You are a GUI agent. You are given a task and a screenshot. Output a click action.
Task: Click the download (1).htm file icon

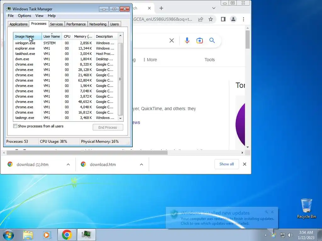(10, 164)
